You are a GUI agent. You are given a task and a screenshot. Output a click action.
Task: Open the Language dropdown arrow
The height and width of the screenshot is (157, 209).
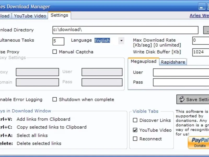click(121, 41)
